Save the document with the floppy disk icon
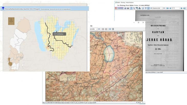Viewport: 187px width, 105px height. pyautogui.click(x=125, y=8)
